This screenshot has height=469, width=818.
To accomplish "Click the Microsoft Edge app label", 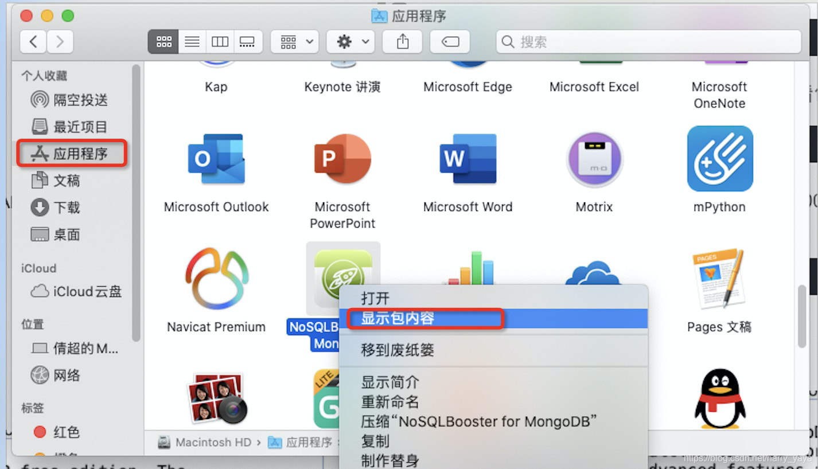I will (x=468, y=87).
